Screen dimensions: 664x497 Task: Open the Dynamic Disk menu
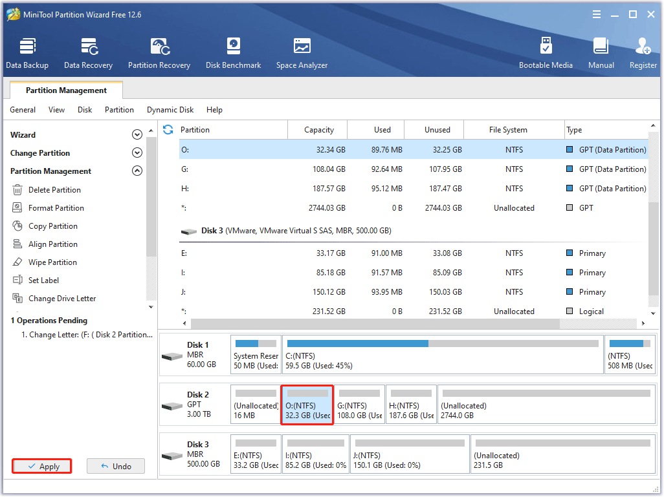click(170, 110)
